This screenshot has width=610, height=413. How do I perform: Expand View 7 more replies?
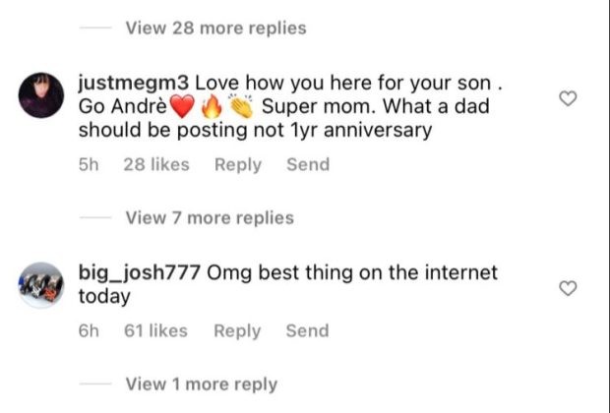(210, 217)
